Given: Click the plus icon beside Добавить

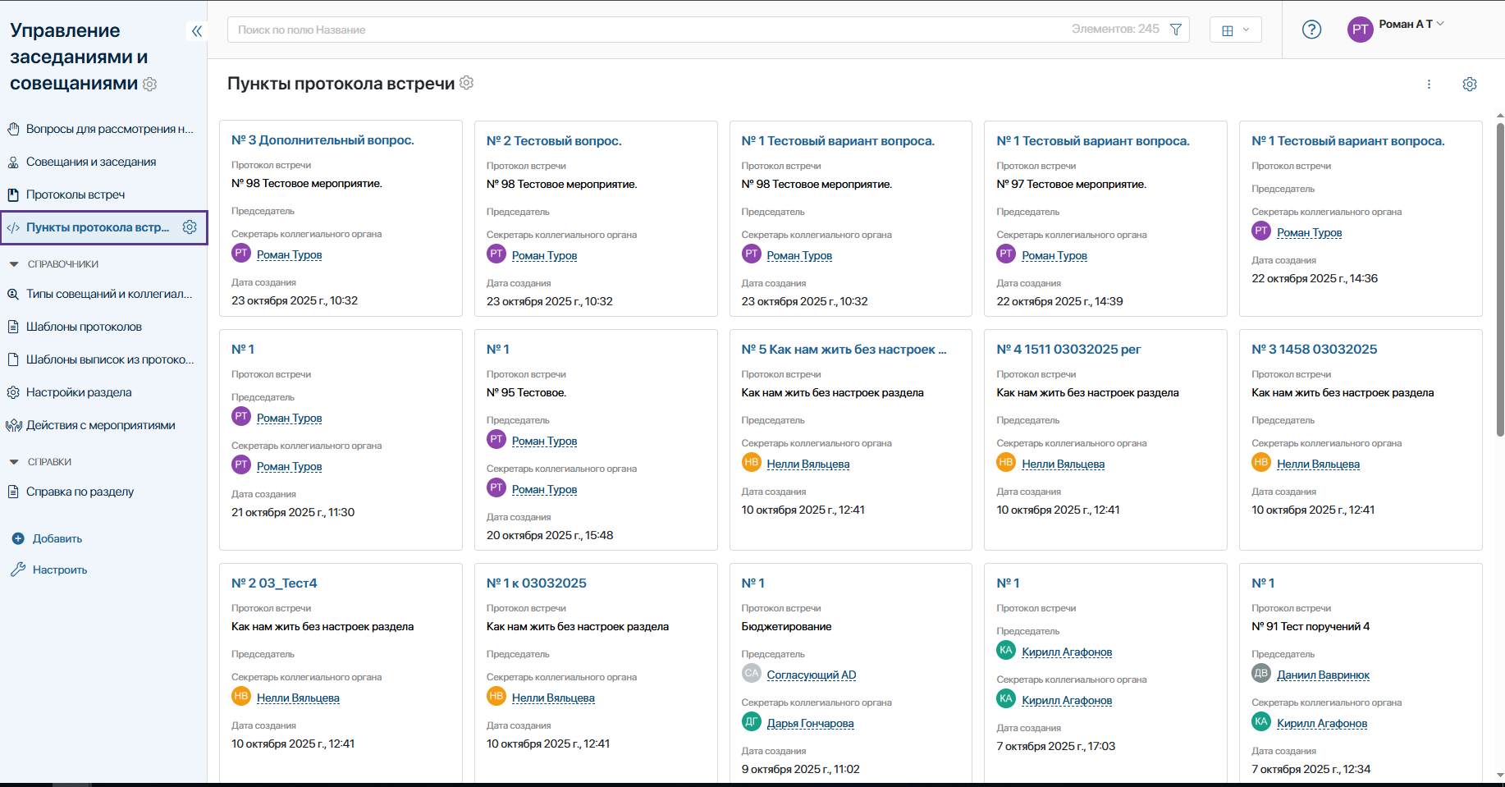Looking at the screenshot, I should [x=18, y=539].
